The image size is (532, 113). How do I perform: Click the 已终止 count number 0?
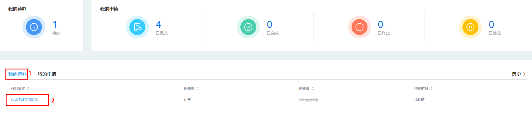click(x=380, y=24)
